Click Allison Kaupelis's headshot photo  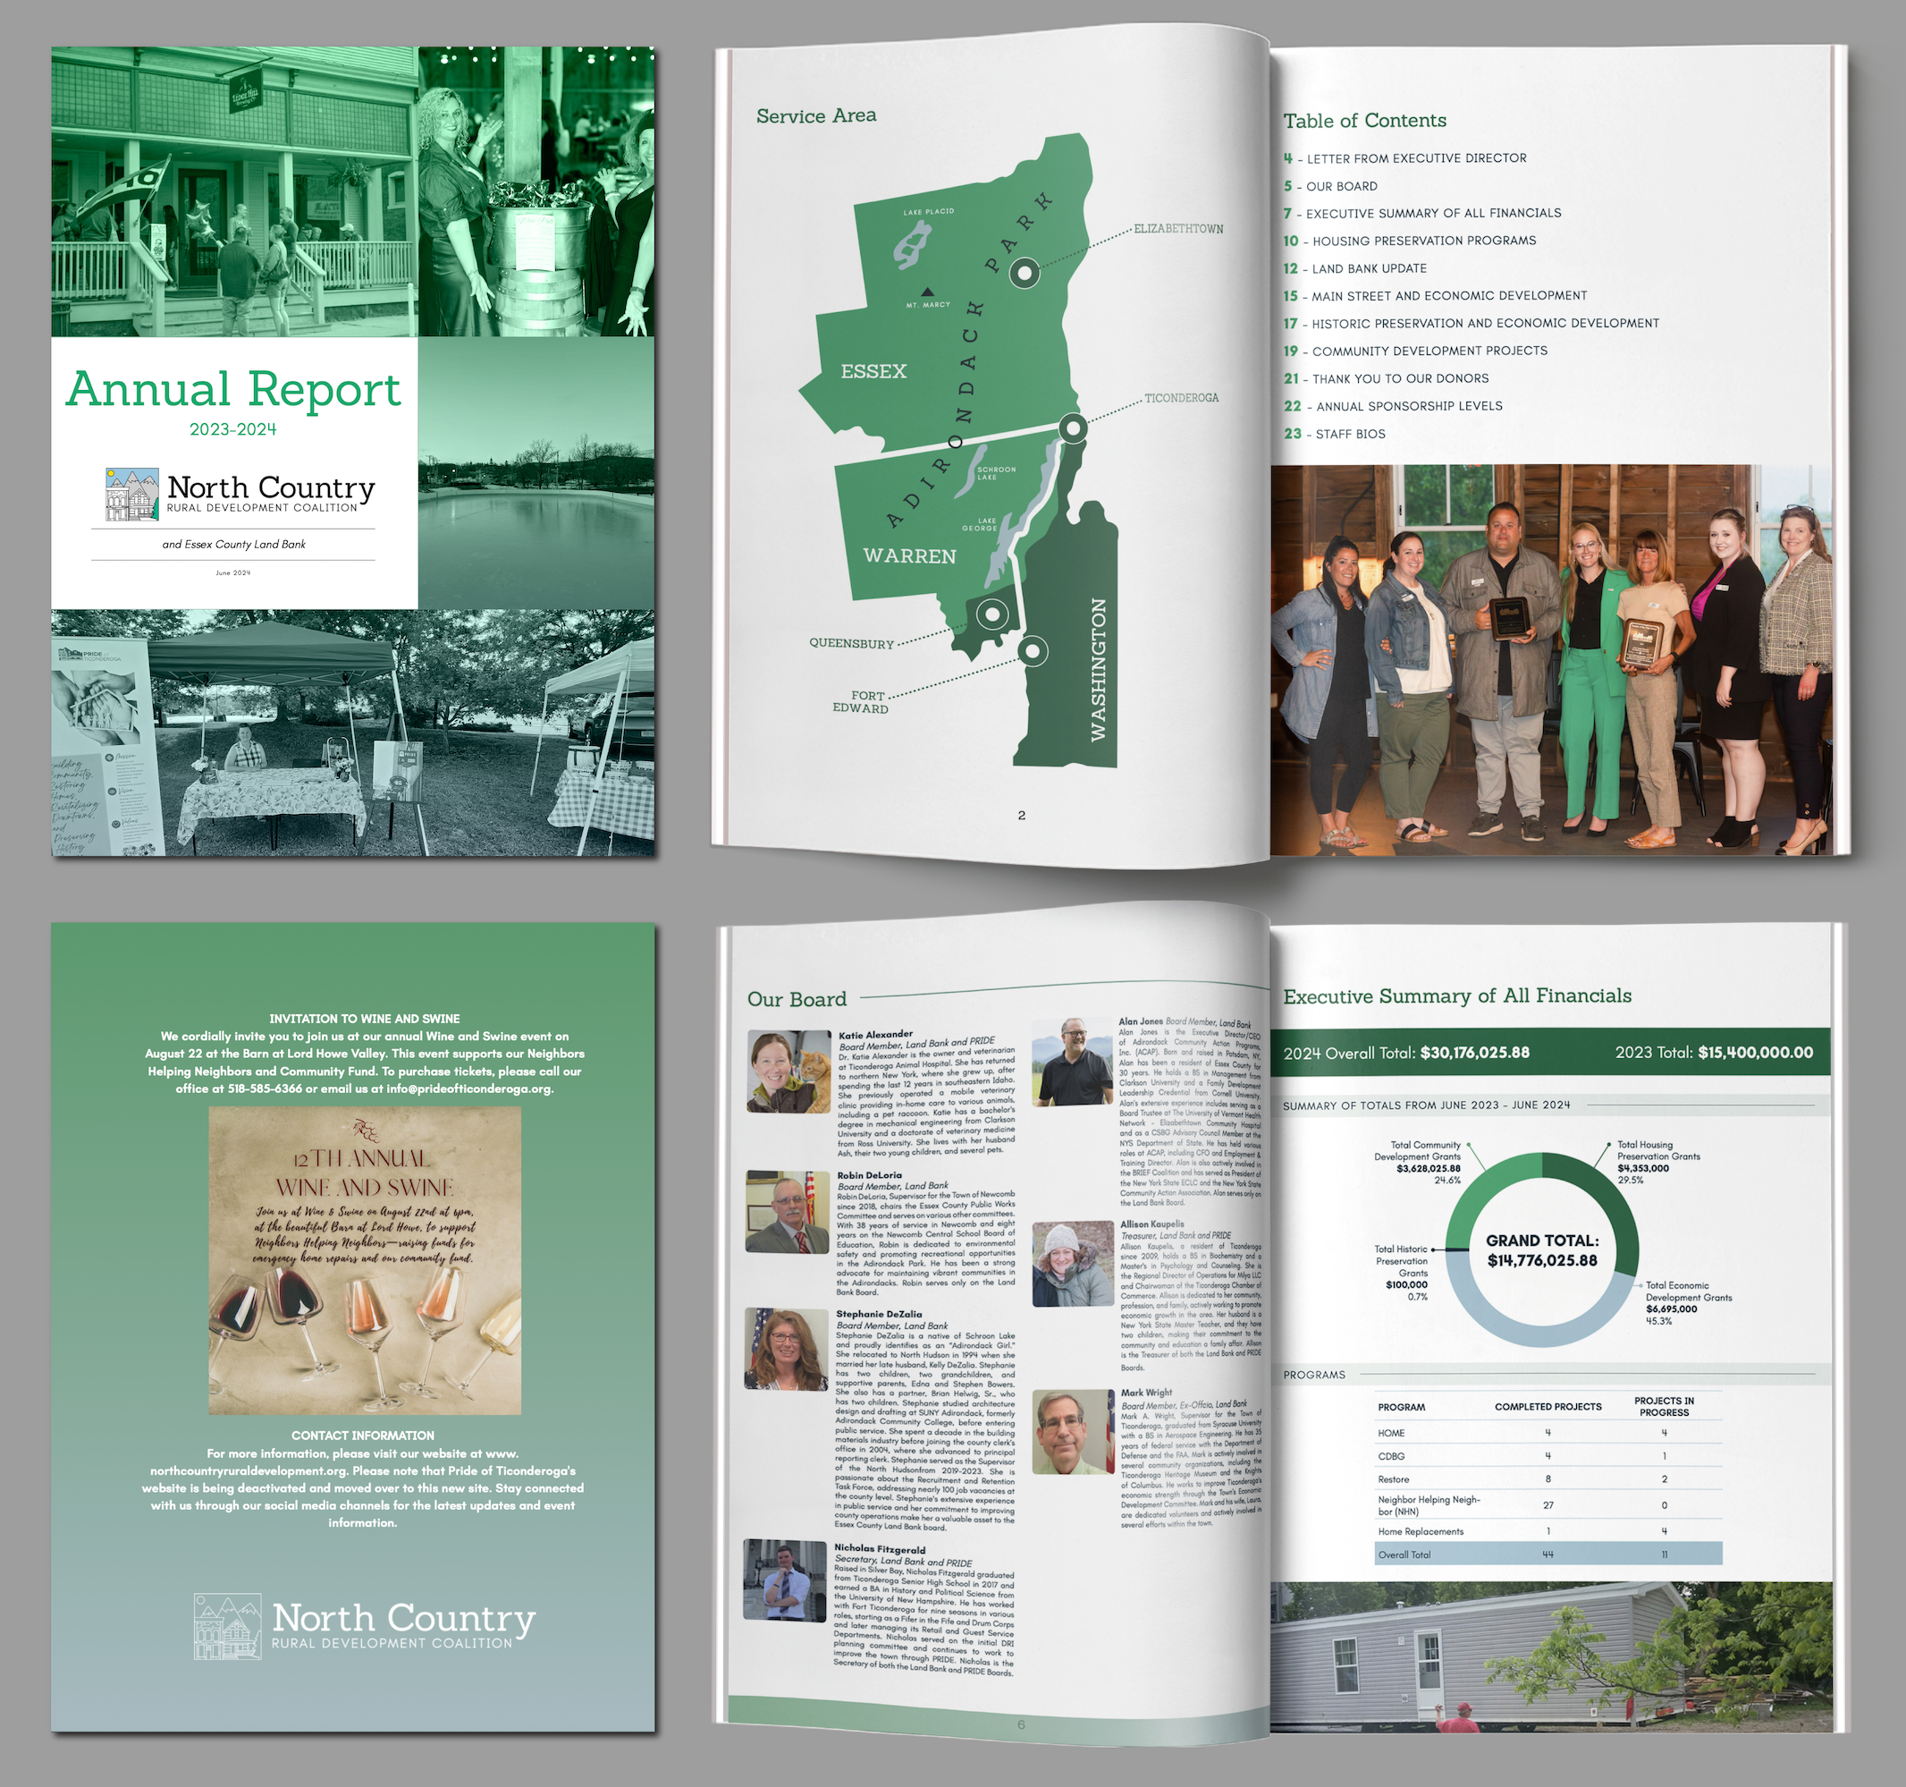[x=1074, y=1265]
